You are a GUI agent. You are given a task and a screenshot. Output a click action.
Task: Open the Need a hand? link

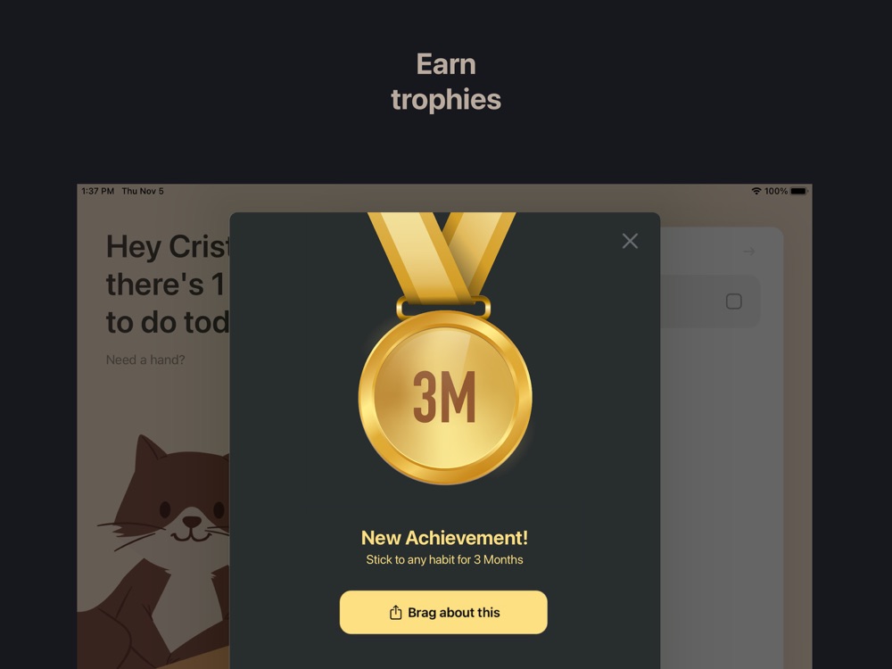[145, 359]
